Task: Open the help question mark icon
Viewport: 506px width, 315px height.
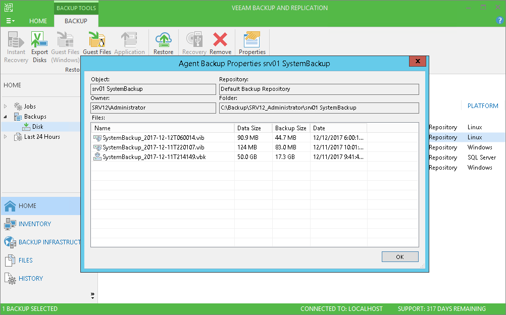Action: pyautogui.click(x=499, y=20)
